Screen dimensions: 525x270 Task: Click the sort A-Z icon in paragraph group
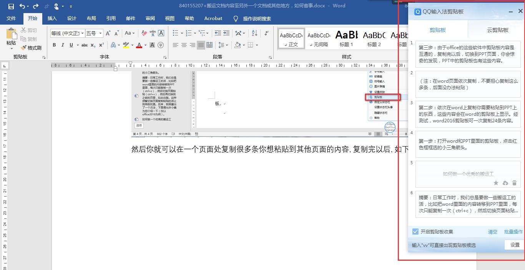pyautogui.click(x=254, y=33)
